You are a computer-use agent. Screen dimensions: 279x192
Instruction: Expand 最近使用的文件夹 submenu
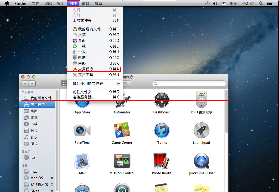point(95,83)
